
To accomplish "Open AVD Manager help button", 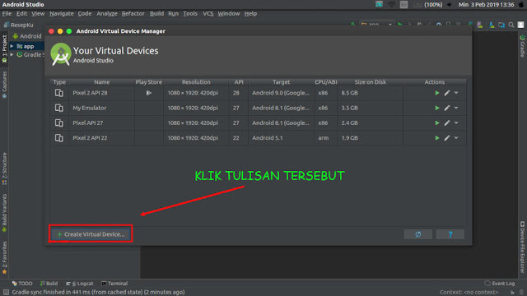I will (x=450, y=234).
